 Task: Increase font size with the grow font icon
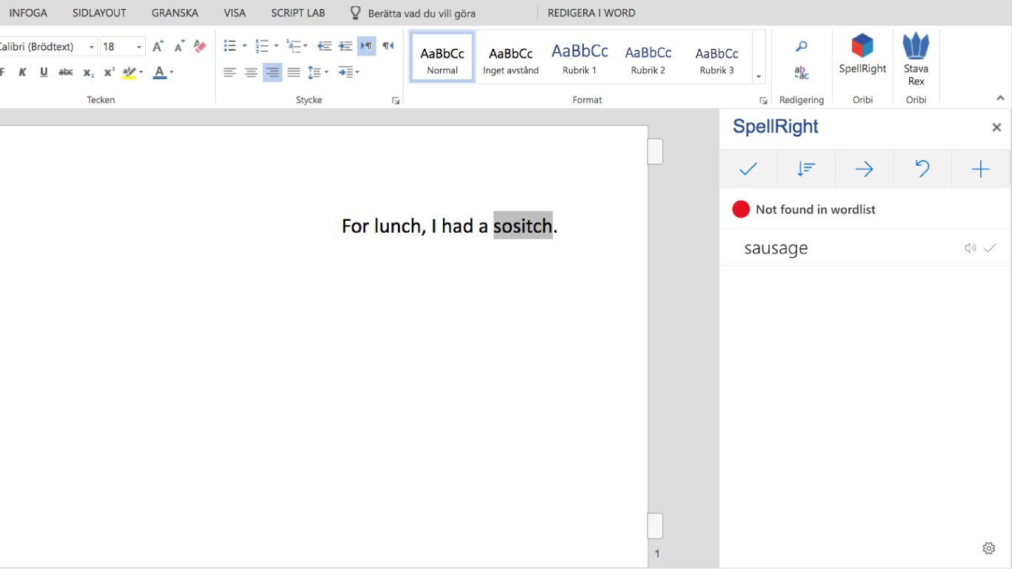click(x=158, y=47)
